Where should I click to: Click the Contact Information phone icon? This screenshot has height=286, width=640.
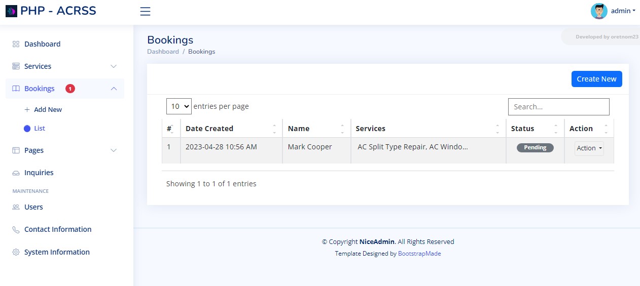(16, 229)
